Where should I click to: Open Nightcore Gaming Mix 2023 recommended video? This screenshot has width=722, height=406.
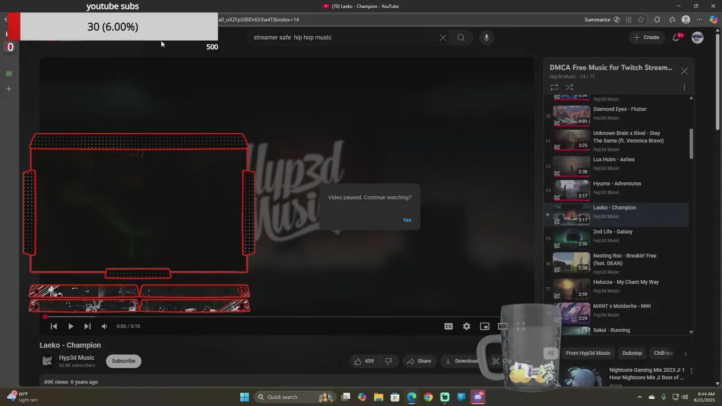(646, 374)
